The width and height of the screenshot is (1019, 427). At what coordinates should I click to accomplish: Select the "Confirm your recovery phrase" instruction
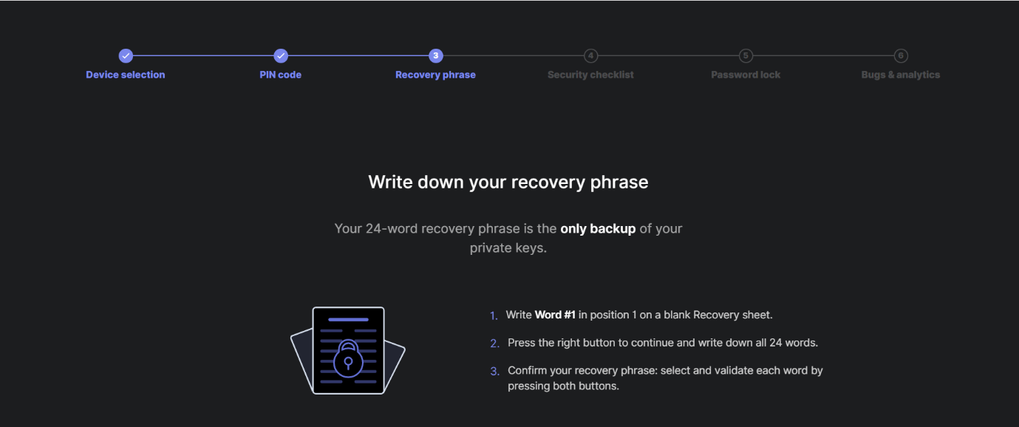(x=665, y=378)
